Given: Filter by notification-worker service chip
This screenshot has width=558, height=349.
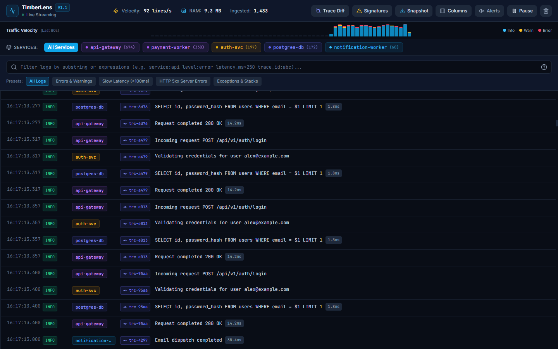Looking at the screenshot, I should click(x=364, y=47).
